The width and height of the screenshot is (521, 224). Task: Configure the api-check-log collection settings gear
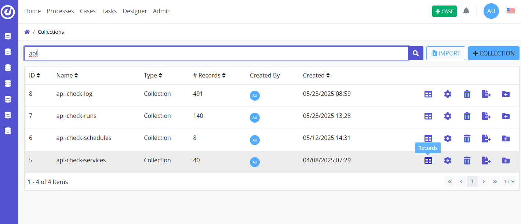[447, 94]
